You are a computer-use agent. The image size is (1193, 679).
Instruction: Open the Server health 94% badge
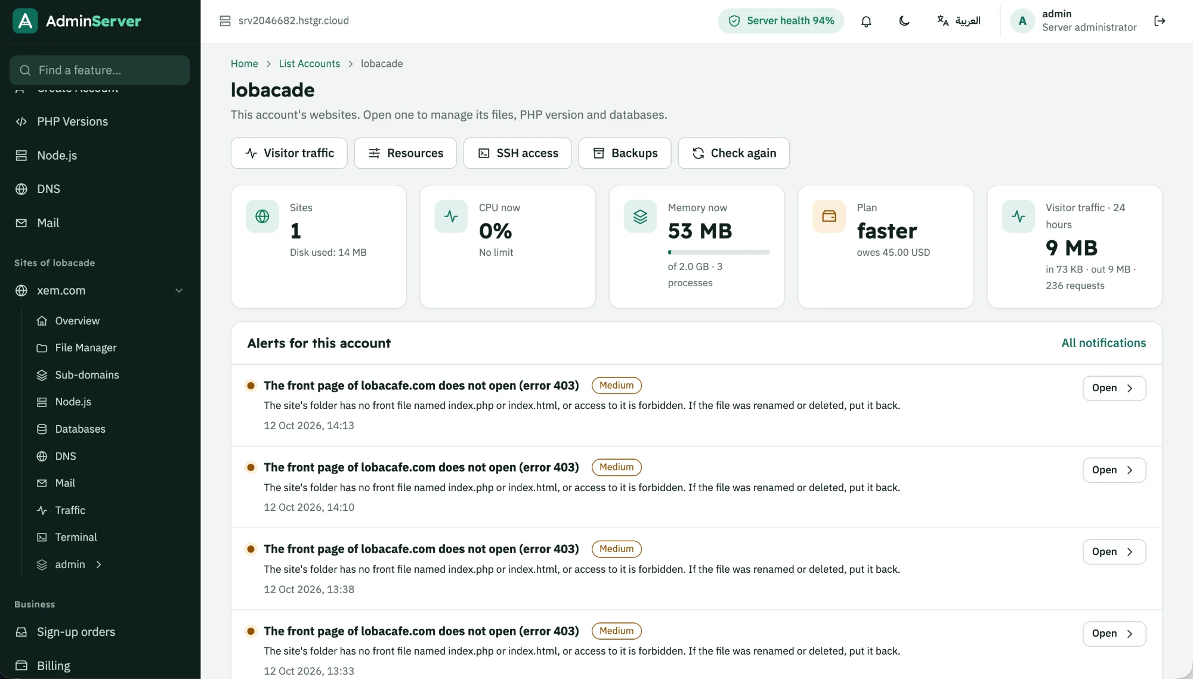point(781,21)
